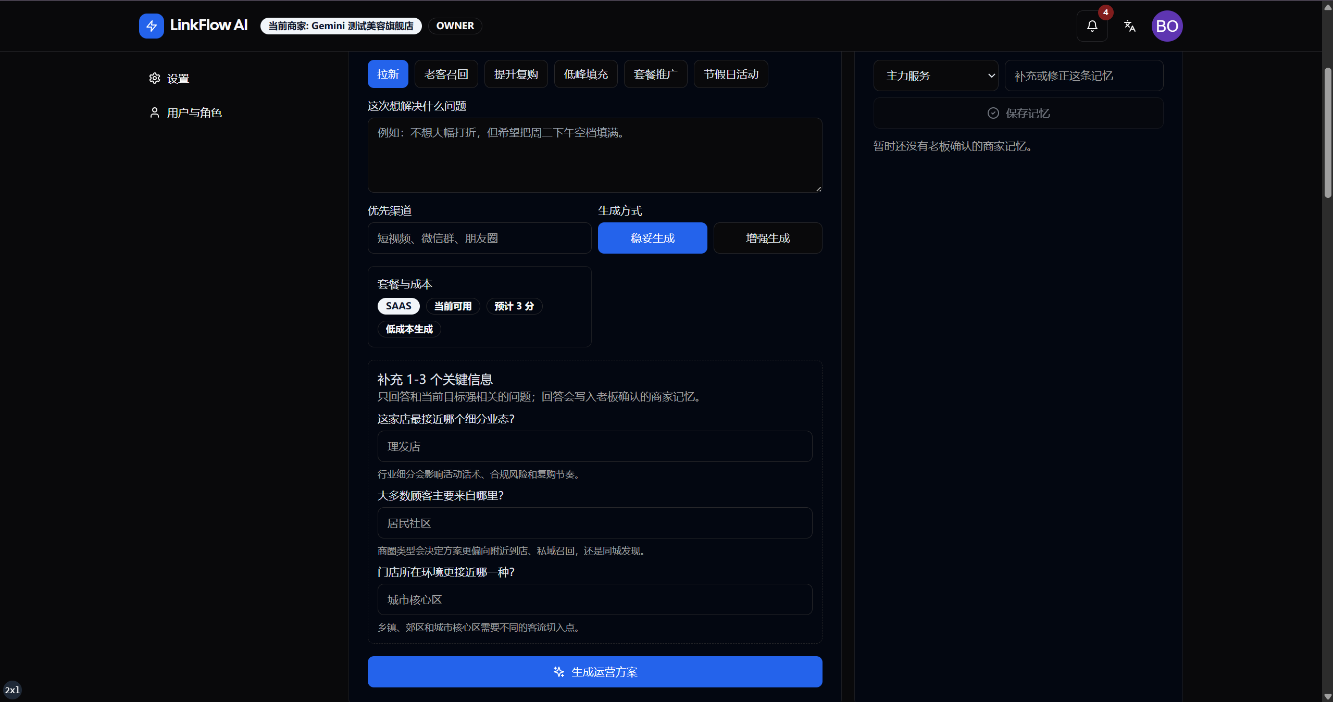
Task: Switch to 增强生成 generation mode
Action: pos(768,238)
